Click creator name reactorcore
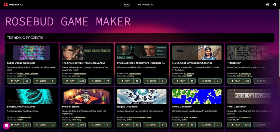Screen dimensions: 280x132 21,76
